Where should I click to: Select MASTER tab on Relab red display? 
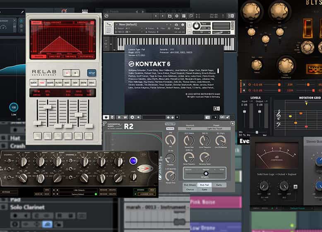[x=39, y=56]
